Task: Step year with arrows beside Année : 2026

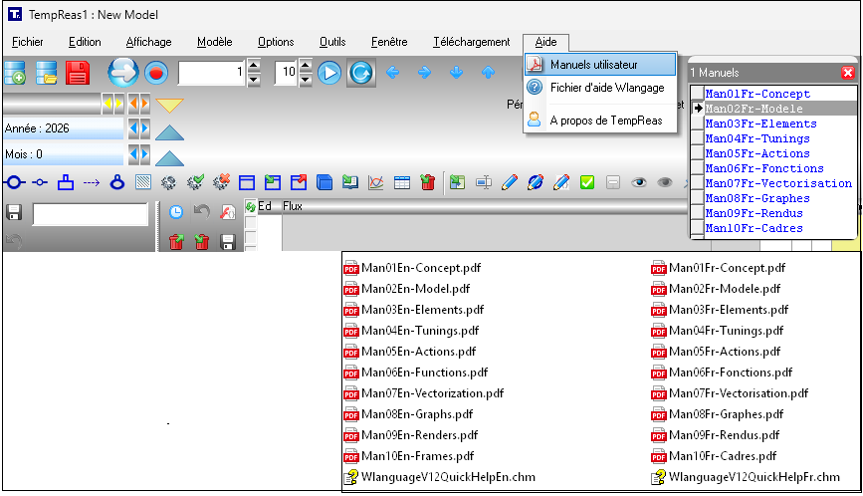Action: tap(138, 128)
